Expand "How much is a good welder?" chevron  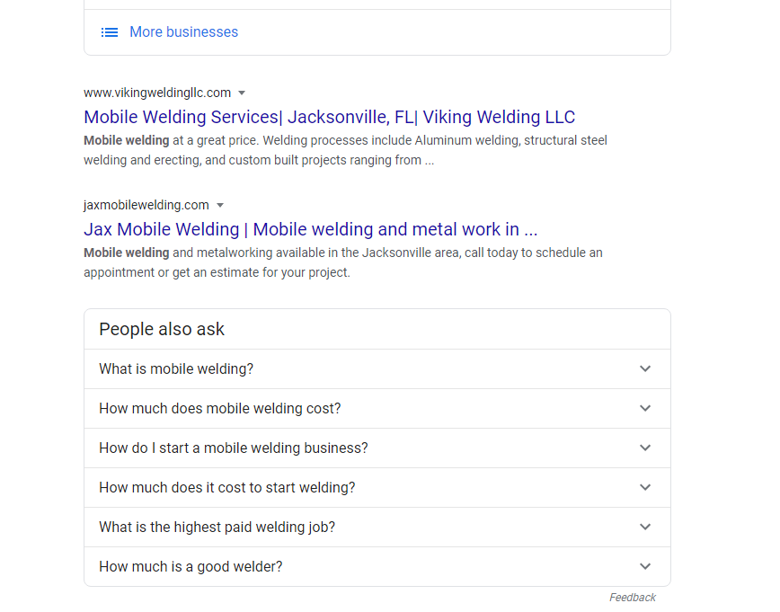pyautogui.click(x=645, y=567)
